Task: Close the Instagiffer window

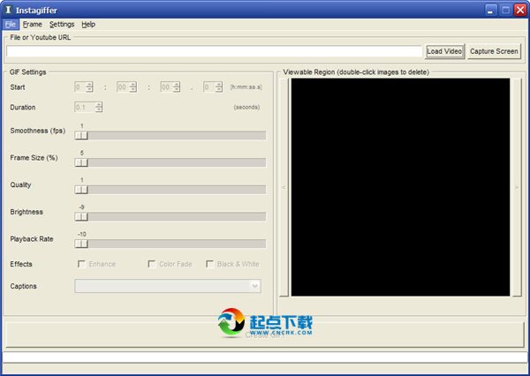Action: (520, 10)
